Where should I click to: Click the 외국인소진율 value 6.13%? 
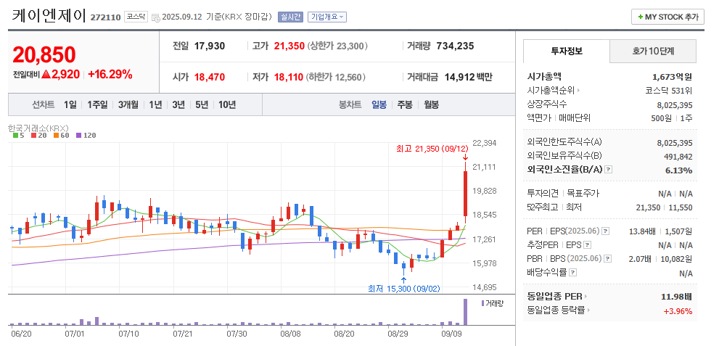(679, 170)
